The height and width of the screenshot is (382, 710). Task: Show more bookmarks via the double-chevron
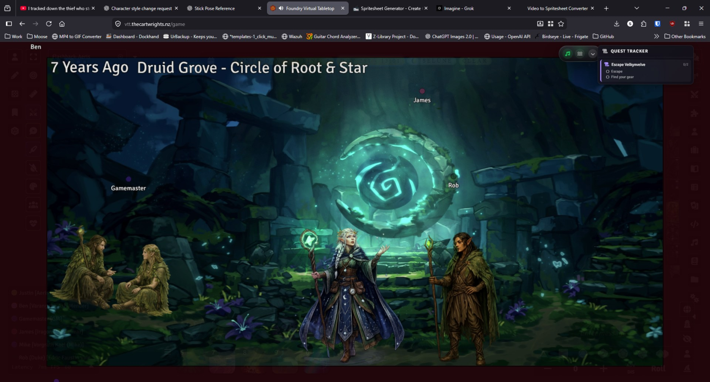click(656, 36)
